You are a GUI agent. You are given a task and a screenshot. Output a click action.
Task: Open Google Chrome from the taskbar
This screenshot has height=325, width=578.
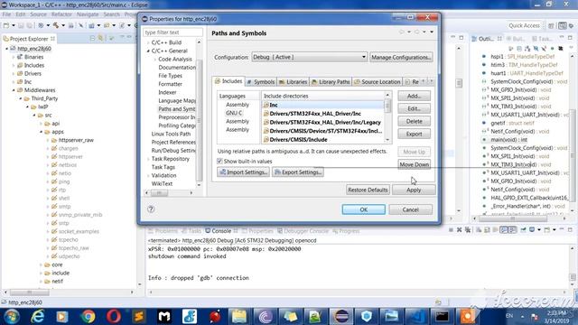tap(88, 317)
